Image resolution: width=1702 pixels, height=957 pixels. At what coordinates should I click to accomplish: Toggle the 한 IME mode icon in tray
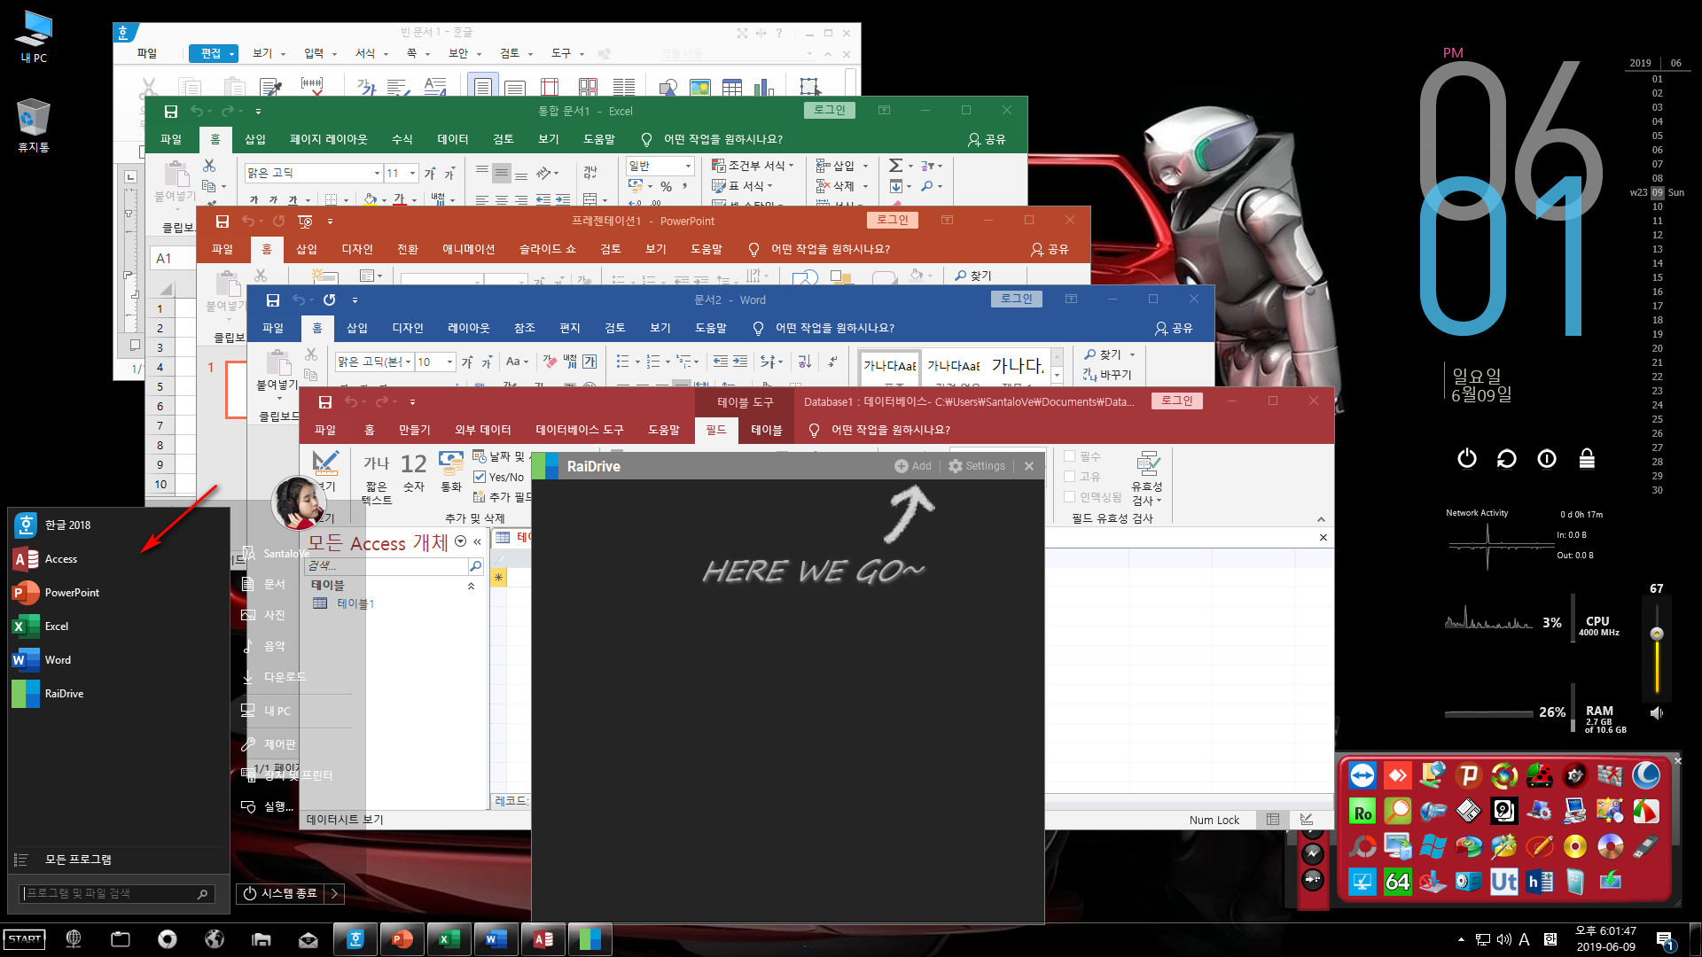pyautogui.click(x=1550, y=939)
